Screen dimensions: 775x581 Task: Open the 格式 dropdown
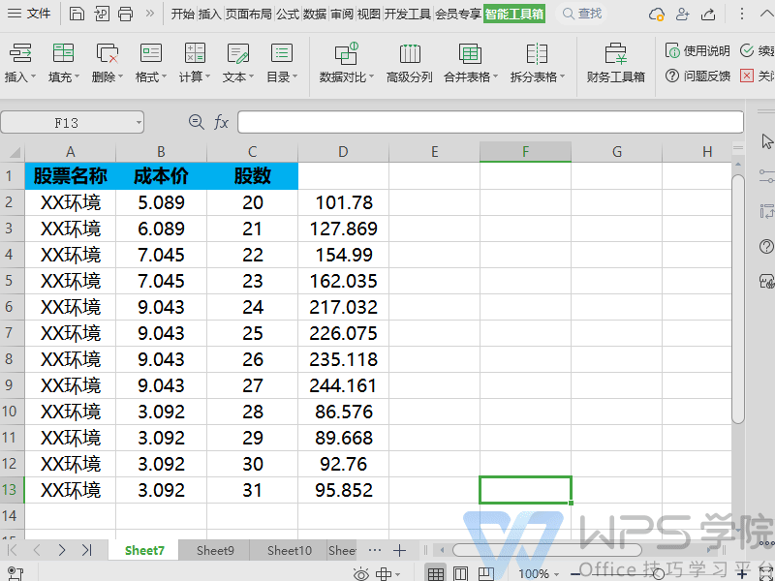tap(151, 63)
